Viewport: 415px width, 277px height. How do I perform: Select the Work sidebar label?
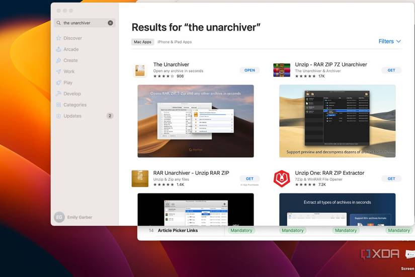(x=69, y=72)
